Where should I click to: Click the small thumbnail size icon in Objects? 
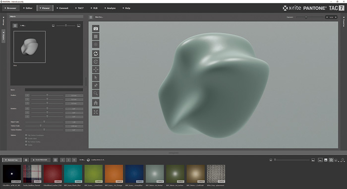click(x=53, y=26)
